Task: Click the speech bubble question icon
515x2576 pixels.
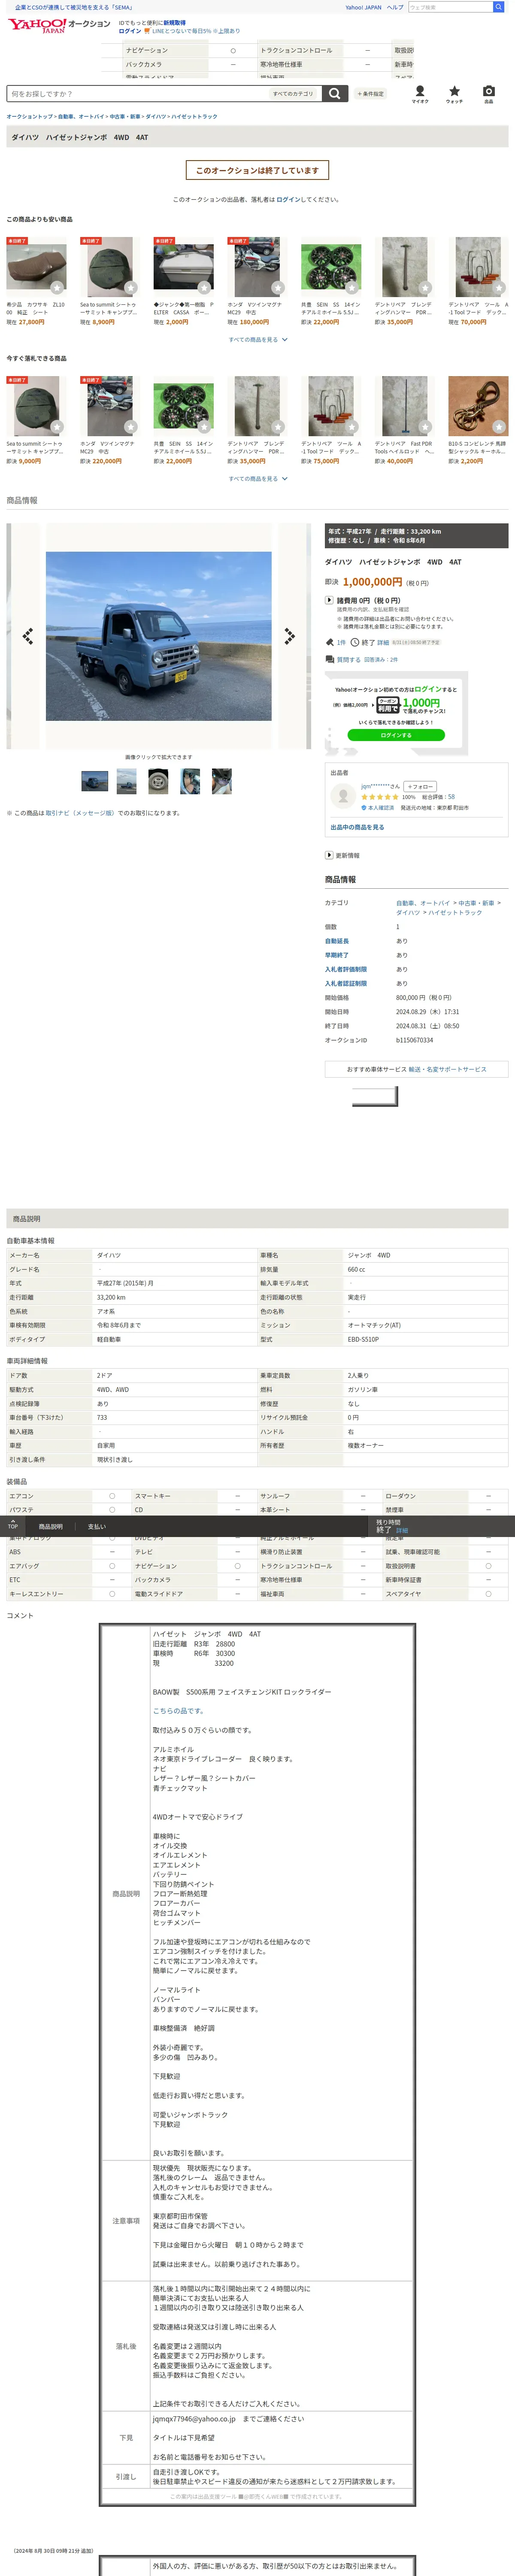Action: (329, 660)
